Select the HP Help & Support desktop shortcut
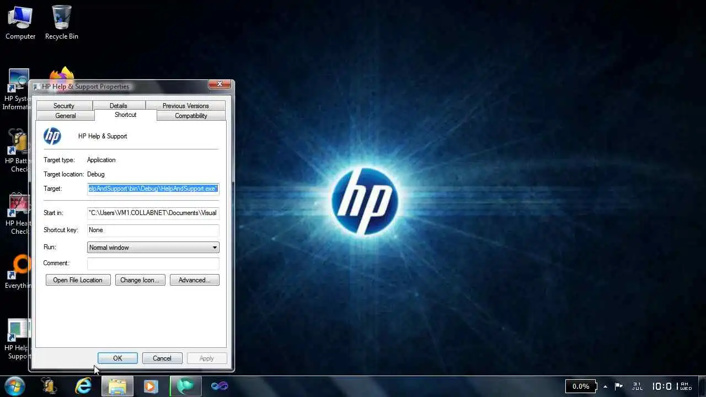Viewport: 706px width, 397px height. (17, 339)
